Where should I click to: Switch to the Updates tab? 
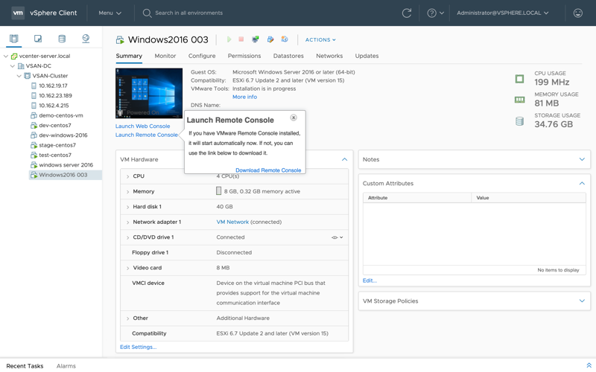click(367, 56)
